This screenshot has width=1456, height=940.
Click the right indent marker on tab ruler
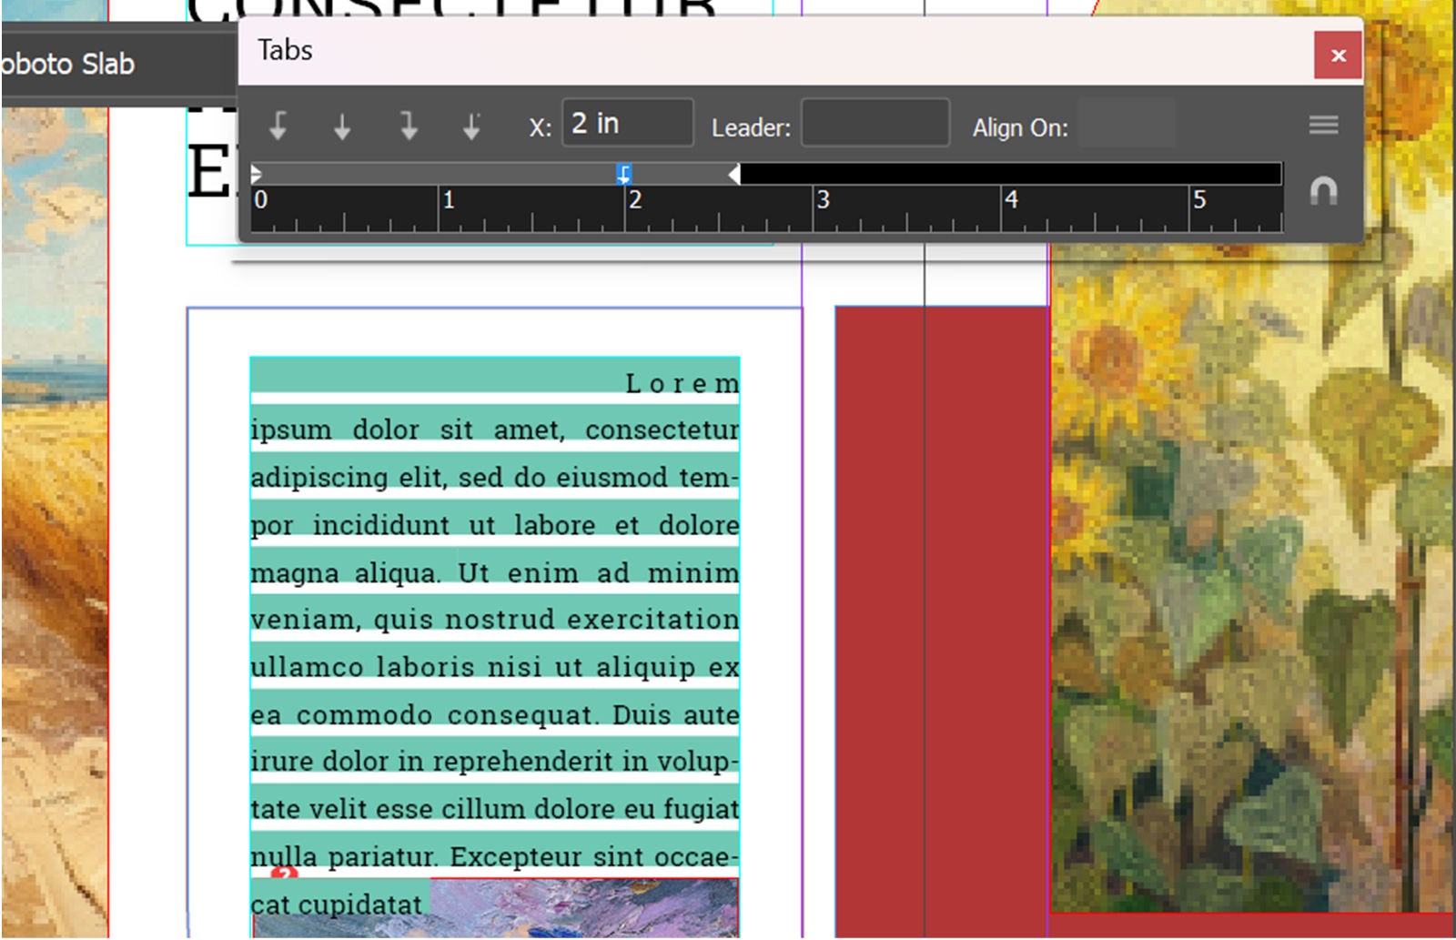tap(734, 174)
